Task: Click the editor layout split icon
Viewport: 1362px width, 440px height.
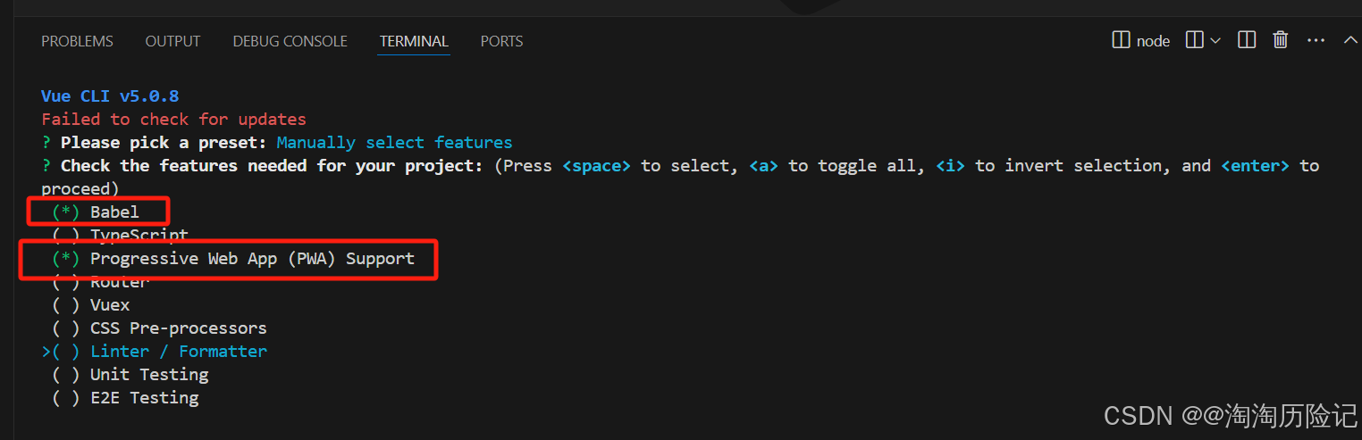Action: [1247, 40]
